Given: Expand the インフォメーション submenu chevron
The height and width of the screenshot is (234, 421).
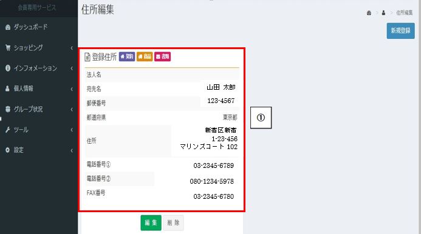Looking at the screenshot, I should [x=72, y=69].
